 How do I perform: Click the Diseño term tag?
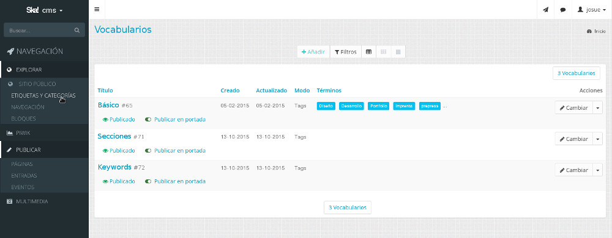point(326,106)
